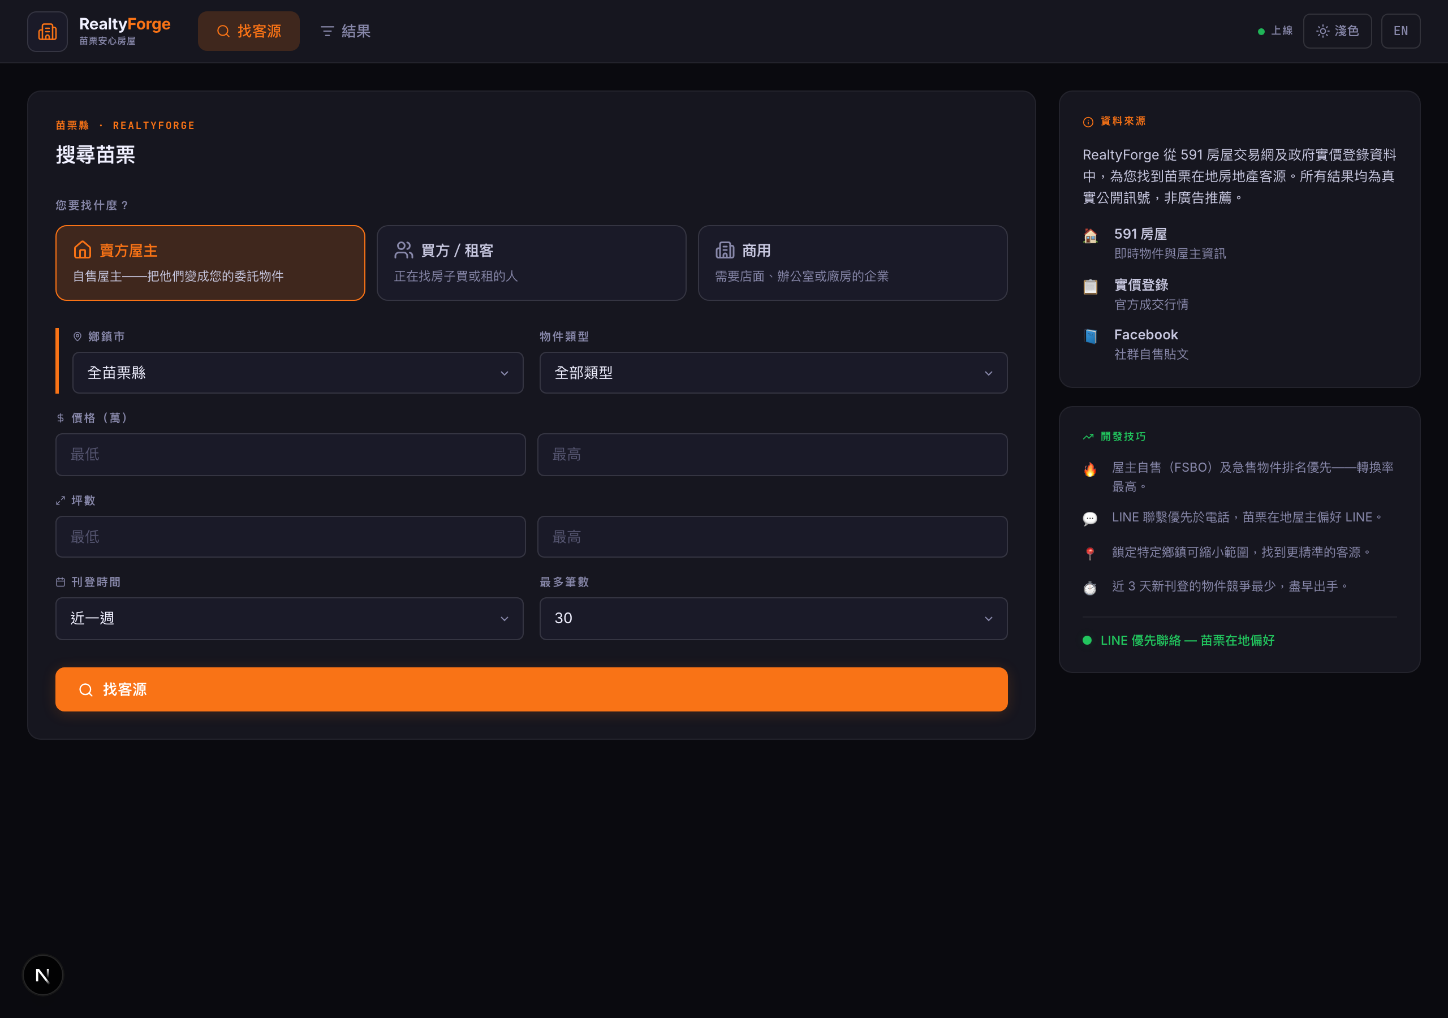Click the sun icon in the theme button
1448x1018 pixels.
1322,31
